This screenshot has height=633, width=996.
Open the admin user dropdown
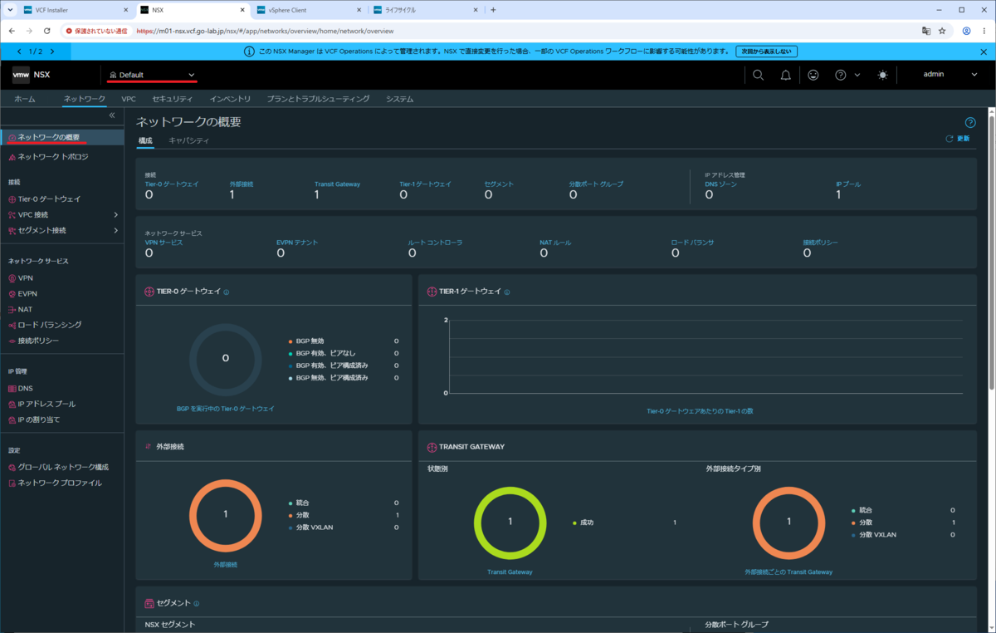click(x=950, y=75)
